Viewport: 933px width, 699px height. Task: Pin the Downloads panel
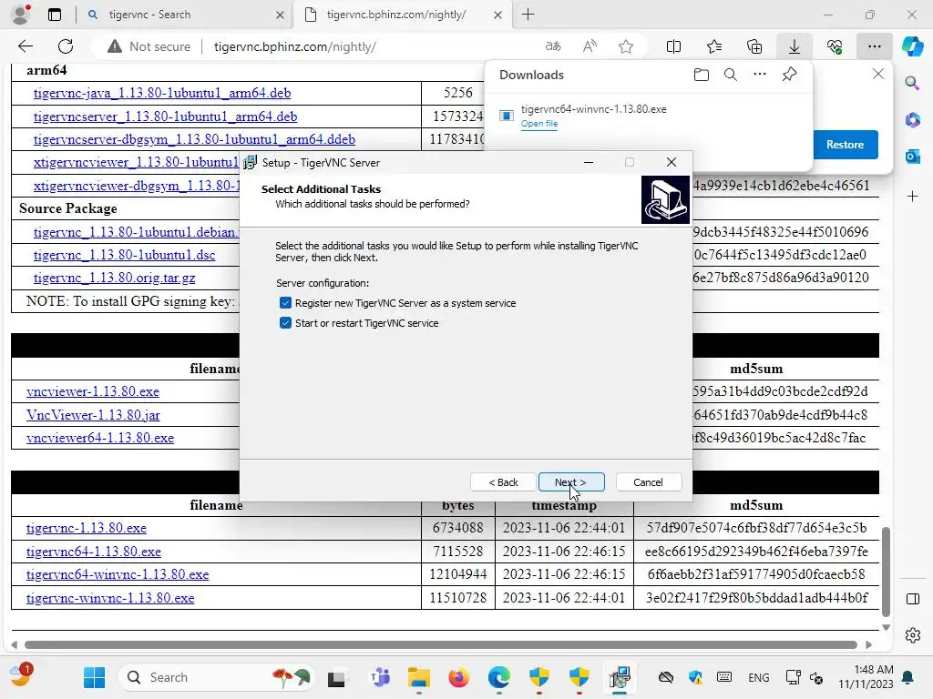pyautogui.click(x=790, y=75)
